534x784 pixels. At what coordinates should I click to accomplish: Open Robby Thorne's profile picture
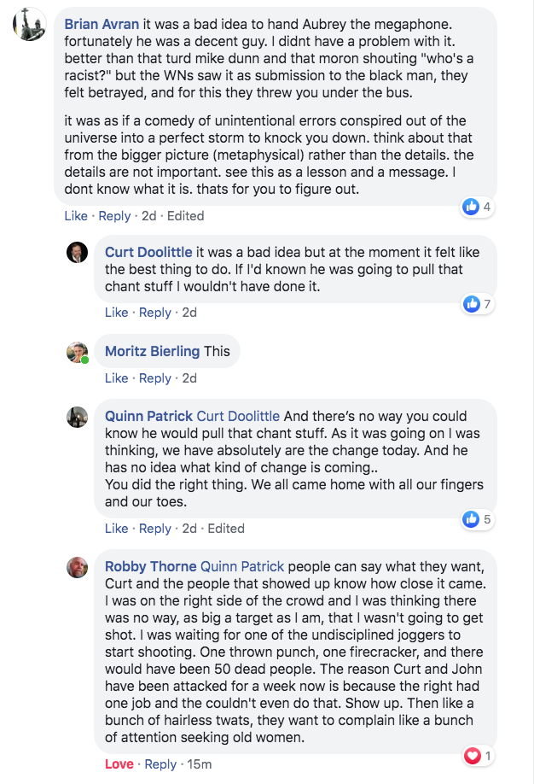78,567
